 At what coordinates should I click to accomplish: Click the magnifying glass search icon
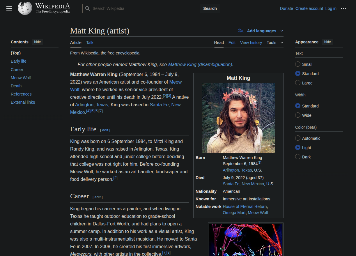[x=87, y=8]
